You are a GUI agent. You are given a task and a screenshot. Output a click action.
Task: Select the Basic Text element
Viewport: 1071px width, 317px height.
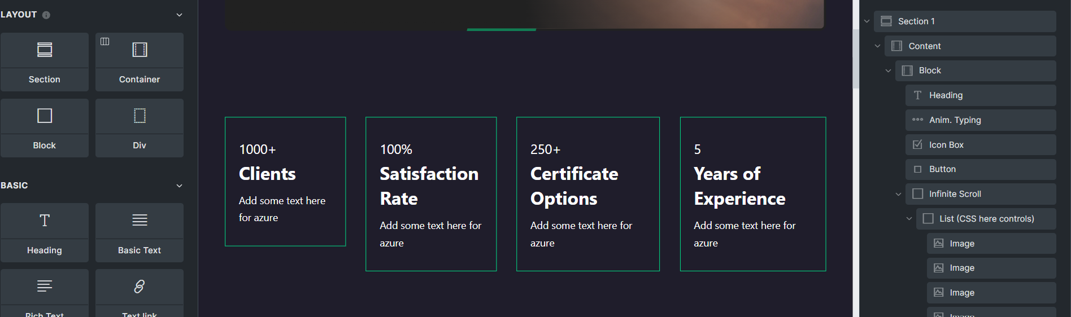tap(140, 232)
